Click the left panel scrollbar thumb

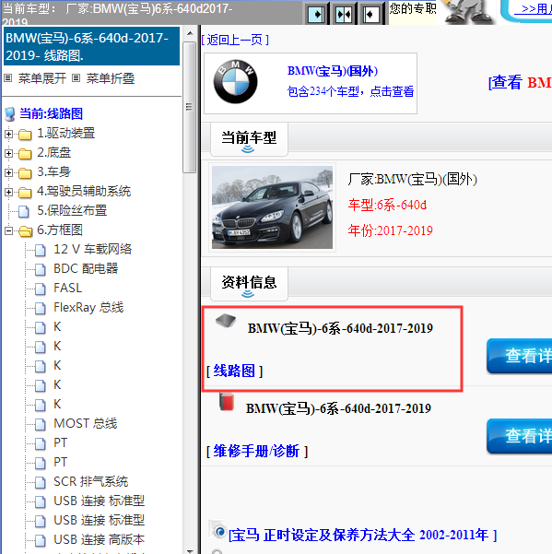(190, 107)
